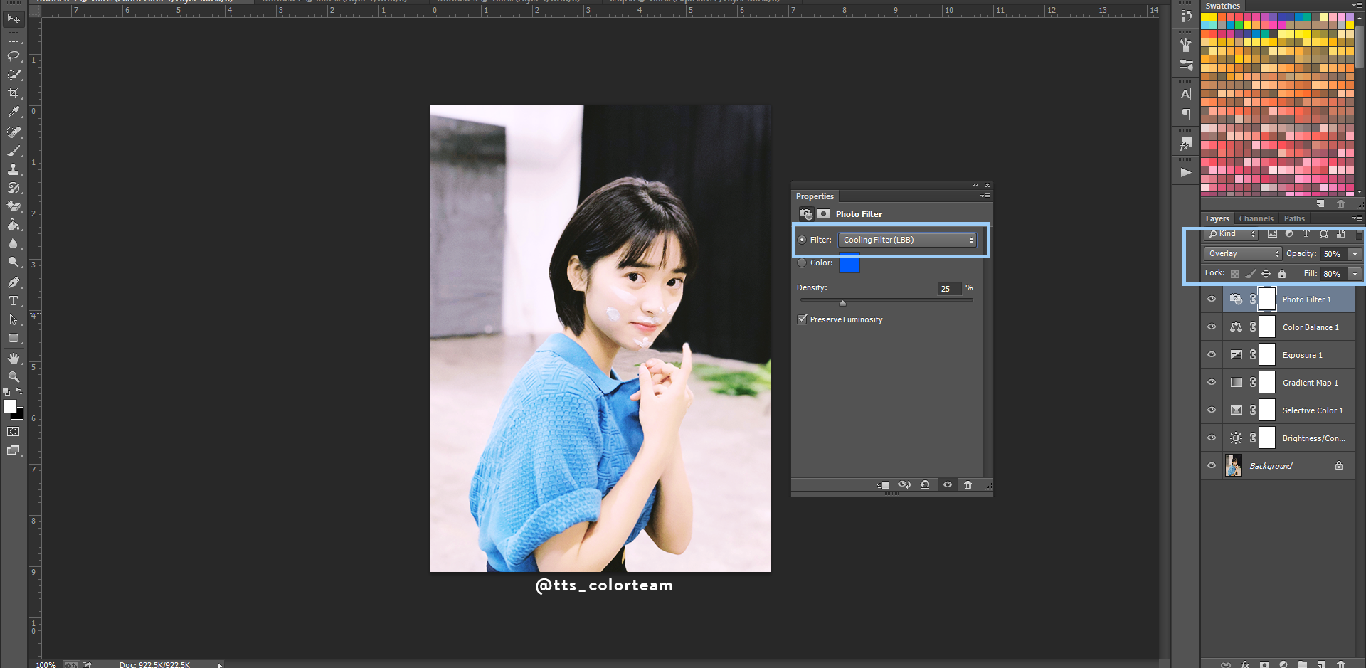Switch to the Paths tab

pyautogui.click(x=1294, y=218)
